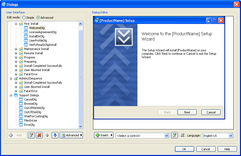
Task: Click the InstallDirDlg dialog icon
Action: [26, 36]
